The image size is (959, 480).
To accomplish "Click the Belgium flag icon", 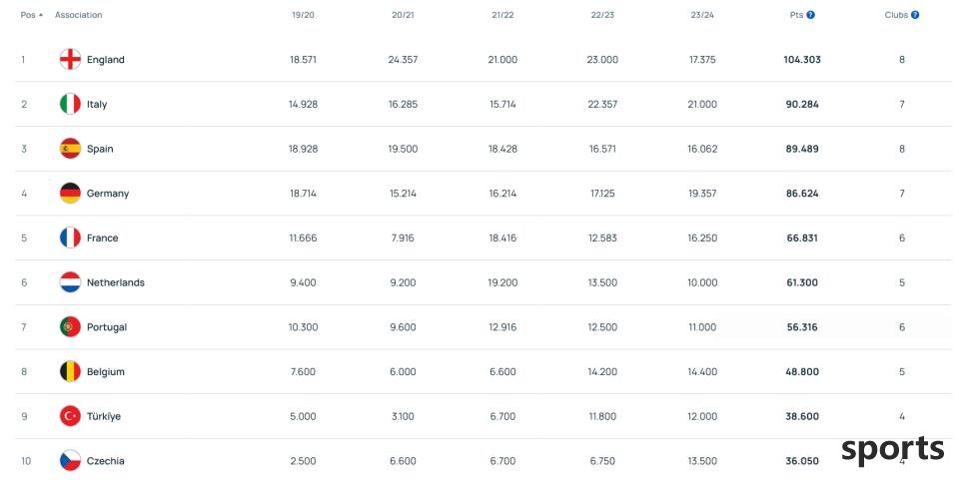I will (70, 371).
